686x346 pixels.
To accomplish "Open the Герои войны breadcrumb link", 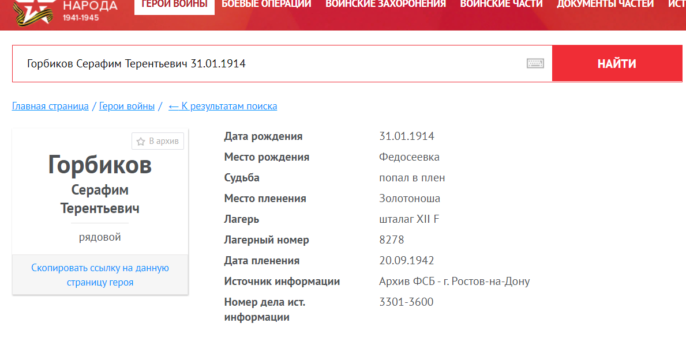I will [127, 106].
